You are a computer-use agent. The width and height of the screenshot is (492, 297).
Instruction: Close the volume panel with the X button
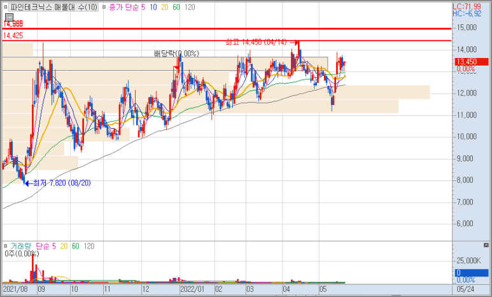point(486,245)
